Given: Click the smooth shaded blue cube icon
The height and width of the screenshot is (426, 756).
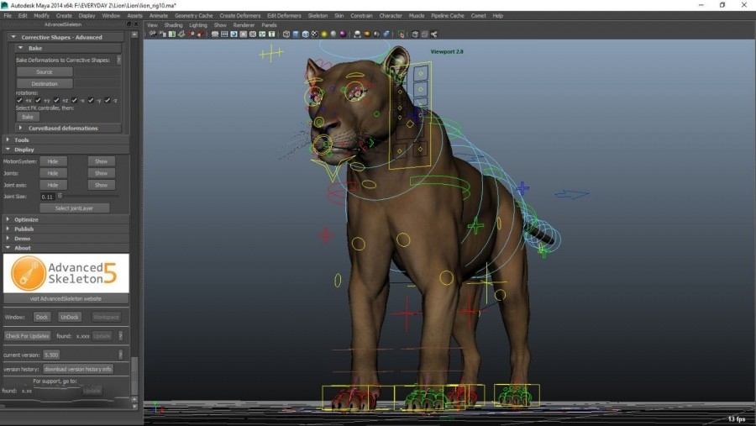Looking at the screenshot, I should [296, 34].
